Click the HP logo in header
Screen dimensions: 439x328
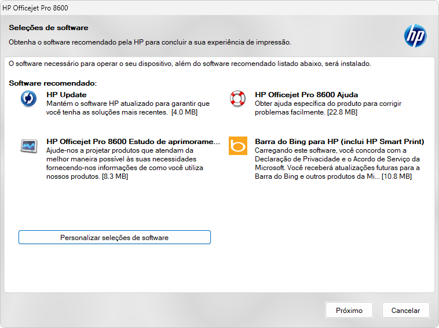tap(415, 36)
